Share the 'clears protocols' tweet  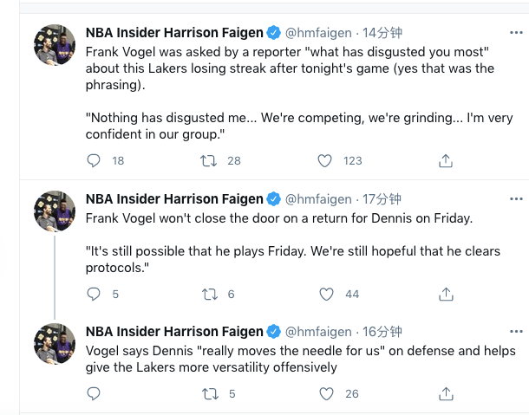click(x=446, y=294)
